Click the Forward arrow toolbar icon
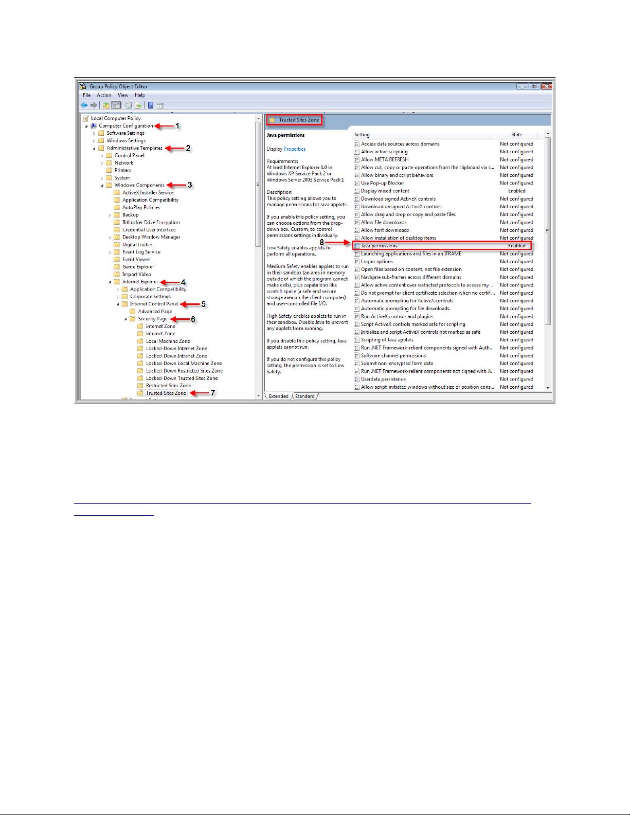The image size is (630, 815). [94, 105]
